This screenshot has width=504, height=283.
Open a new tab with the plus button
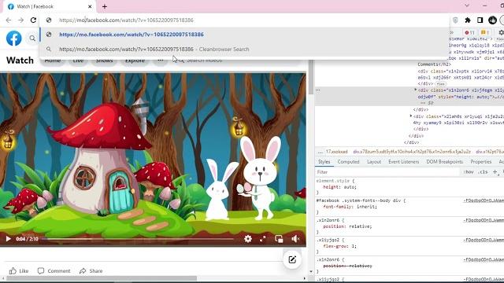click(x=105, y=6)
